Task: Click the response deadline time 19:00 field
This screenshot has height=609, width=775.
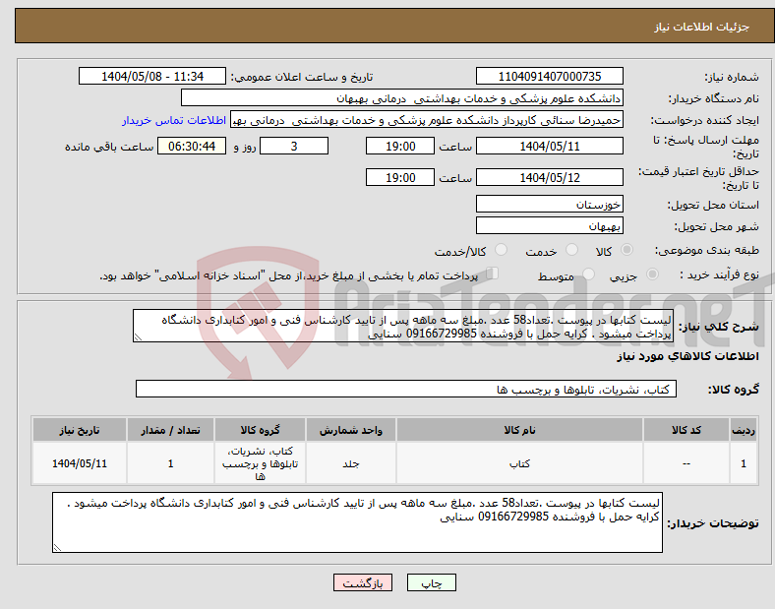Action: (400, 147)
